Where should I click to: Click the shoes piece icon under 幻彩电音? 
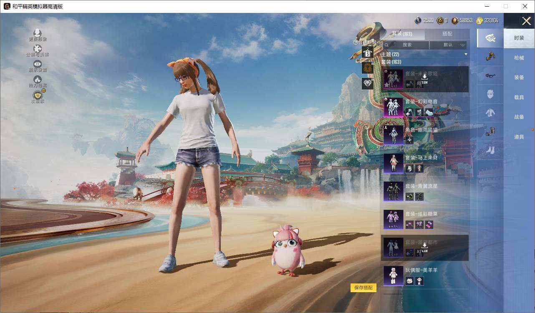(x=429, y=112)
